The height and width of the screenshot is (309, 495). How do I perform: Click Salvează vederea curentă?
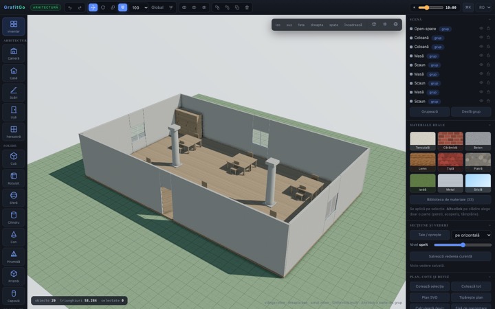450,256
